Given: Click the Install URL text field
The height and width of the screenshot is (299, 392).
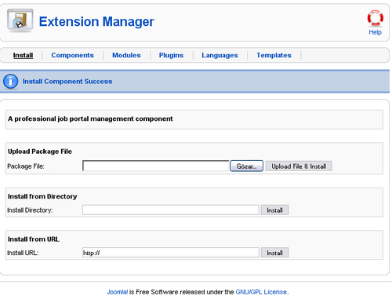Looking at the screenshot, I should coord(171,253).
